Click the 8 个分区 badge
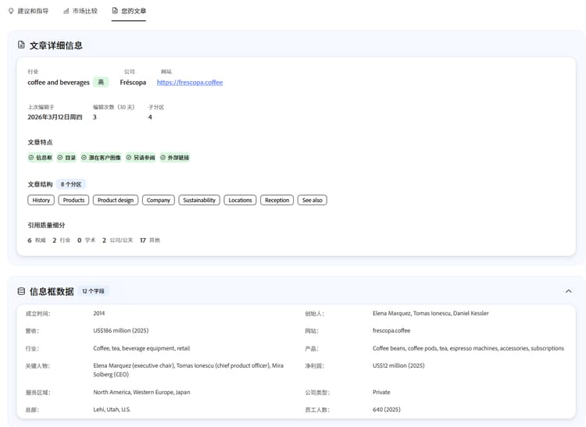 (71, 184)
